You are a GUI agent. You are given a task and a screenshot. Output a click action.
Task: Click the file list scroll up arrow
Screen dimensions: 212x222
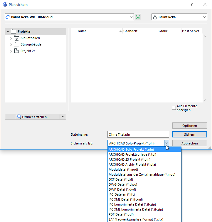(205, 36)
